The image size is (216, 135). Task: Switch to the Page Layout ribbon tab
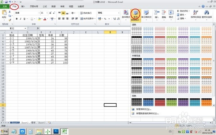[34, 6]
